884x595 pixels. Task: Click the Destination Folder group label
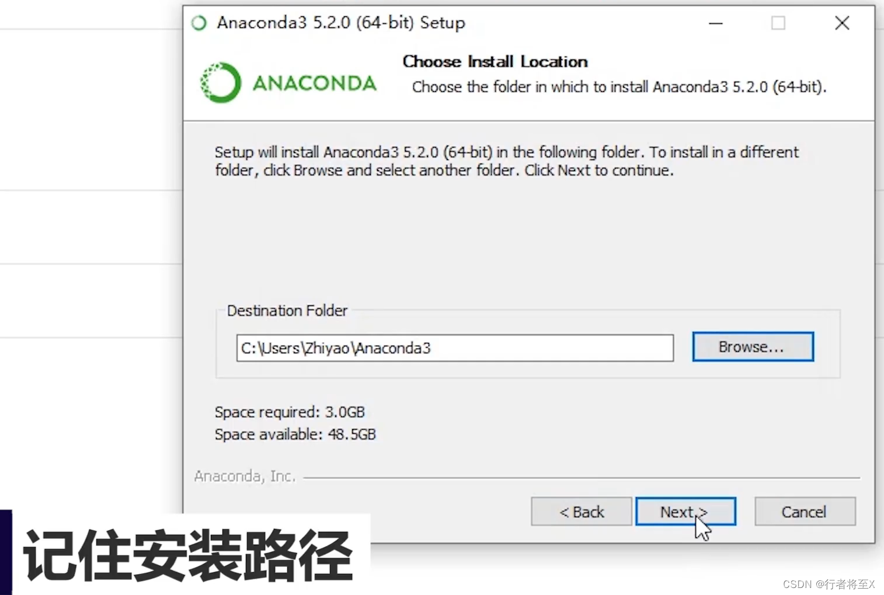(x=287, y=311)
